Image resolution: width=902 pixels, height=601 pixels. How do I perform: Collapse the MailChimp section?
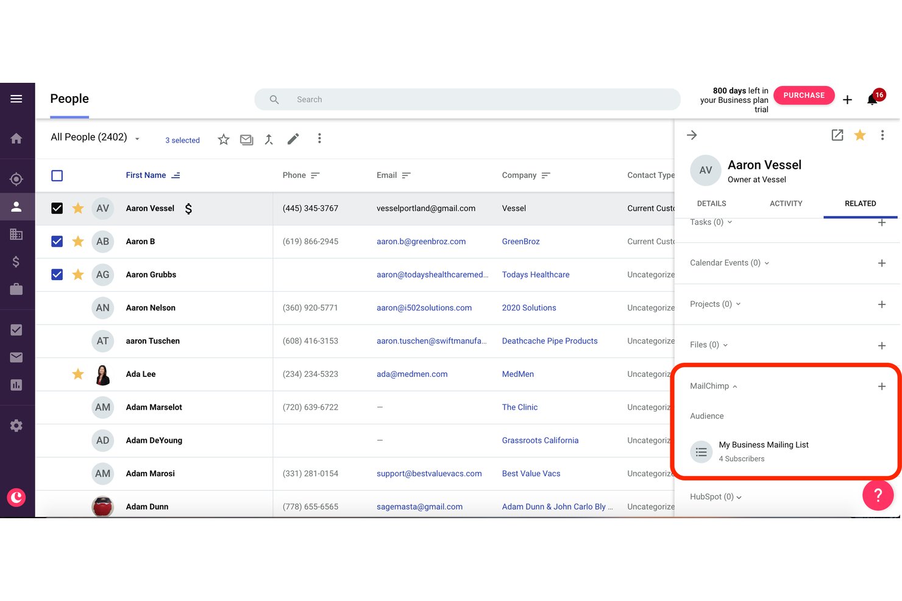point(714,386)
